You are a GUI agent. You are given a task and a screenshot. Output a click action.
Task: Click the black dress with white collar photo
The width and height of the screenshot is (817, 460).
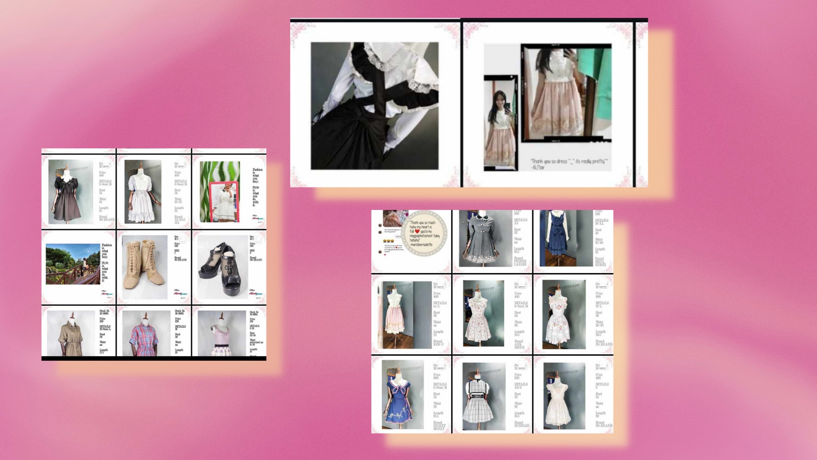(70, 192)
